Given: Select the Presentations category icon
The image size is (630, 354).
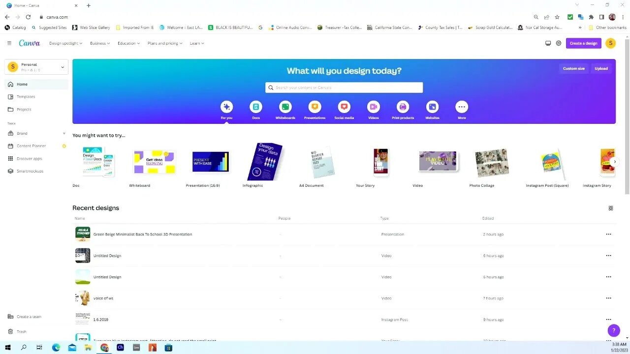Looking at the screenshot, I should 315,107.
